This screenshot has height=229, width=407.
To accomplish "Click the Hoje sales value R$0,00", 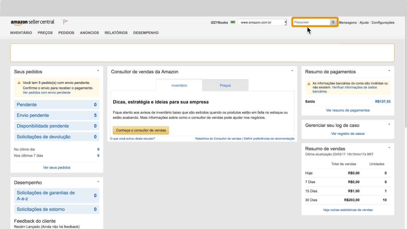I will tap(354, 173).
